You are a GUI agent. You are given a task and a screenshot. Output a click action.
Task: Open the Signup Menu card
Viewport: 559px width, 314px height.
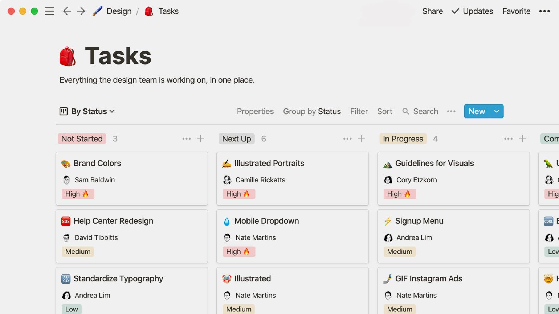point(453,236)
